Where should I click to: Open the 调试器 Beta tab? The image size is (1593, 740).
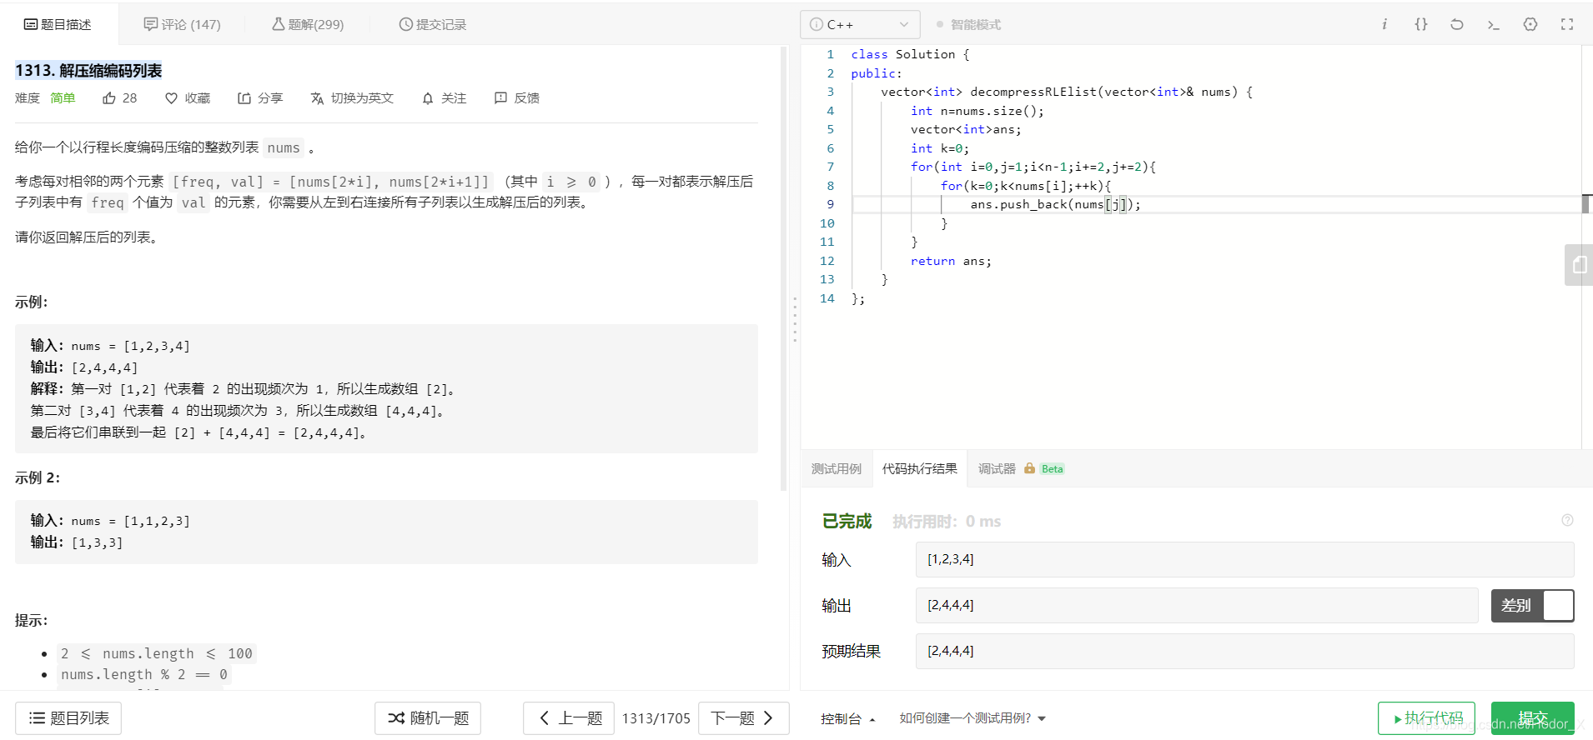1022,469
